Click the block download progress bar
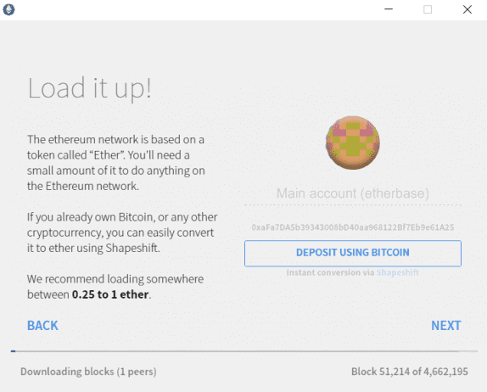 (x=243, y=351)
